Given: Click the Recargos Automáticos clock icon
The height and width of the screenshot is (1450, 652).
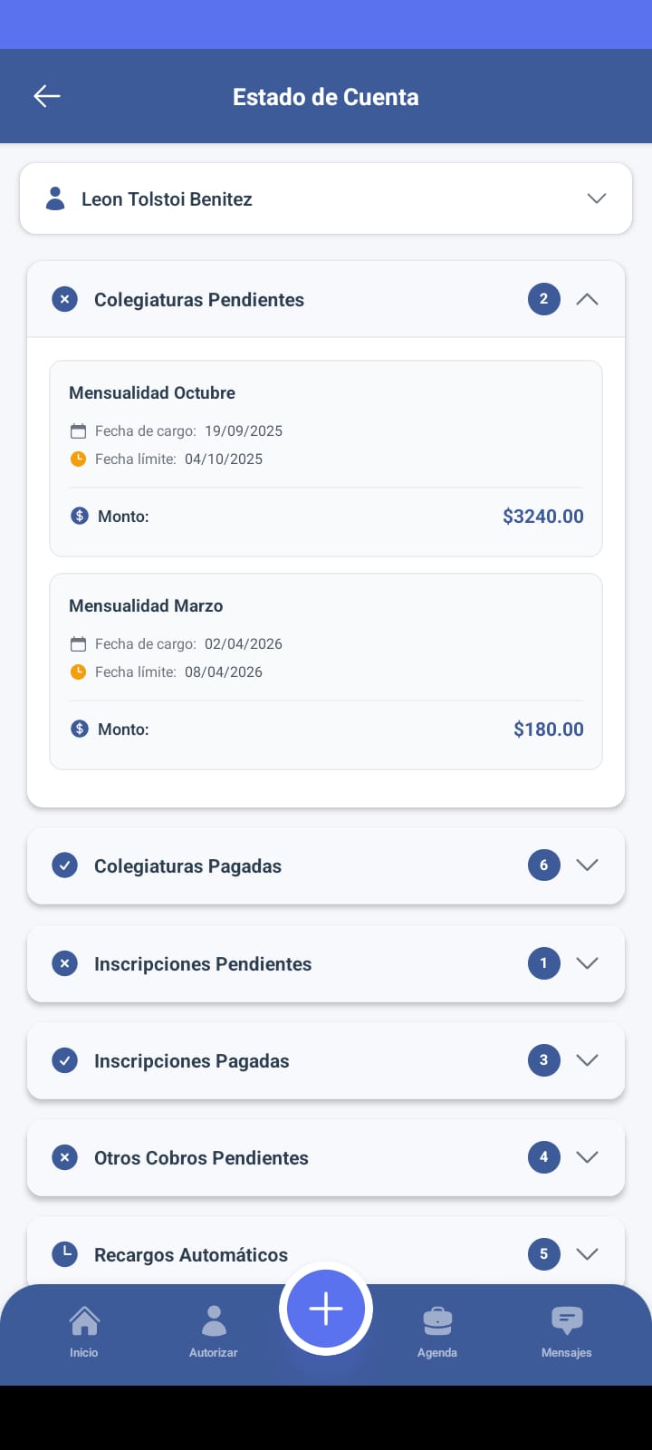Looking at the screenshot, I should (x=64, y=1254).
